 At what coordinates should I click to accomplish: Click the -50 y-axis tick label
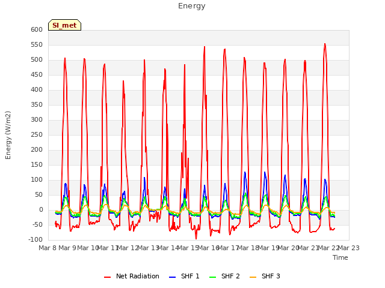pyautogui.click(x=37, y=225)
